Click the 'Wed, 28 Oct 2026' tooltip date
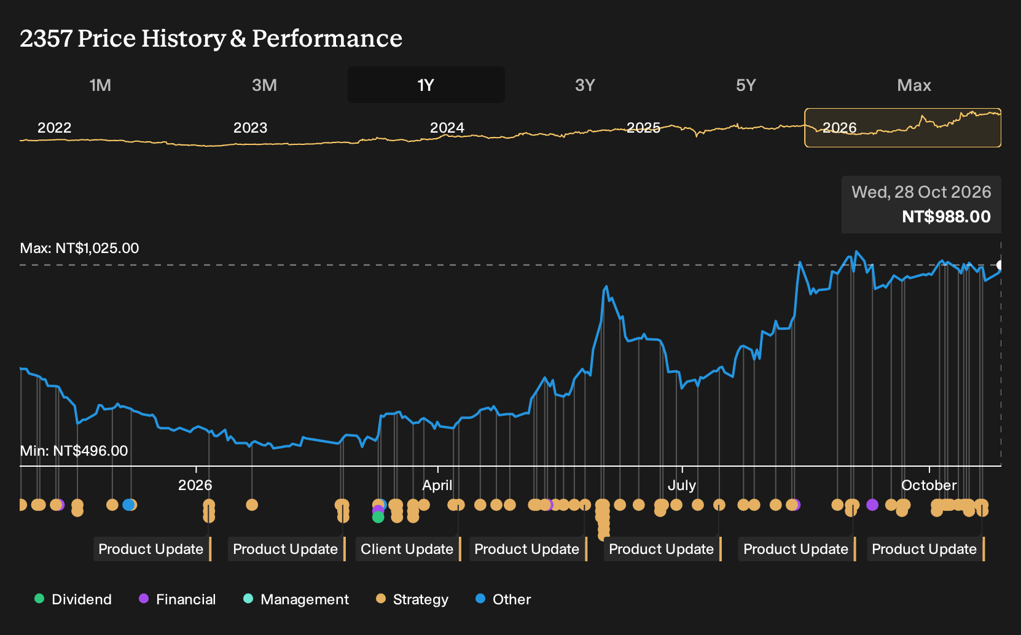The image size is (1021, 635). click(921, 192)
